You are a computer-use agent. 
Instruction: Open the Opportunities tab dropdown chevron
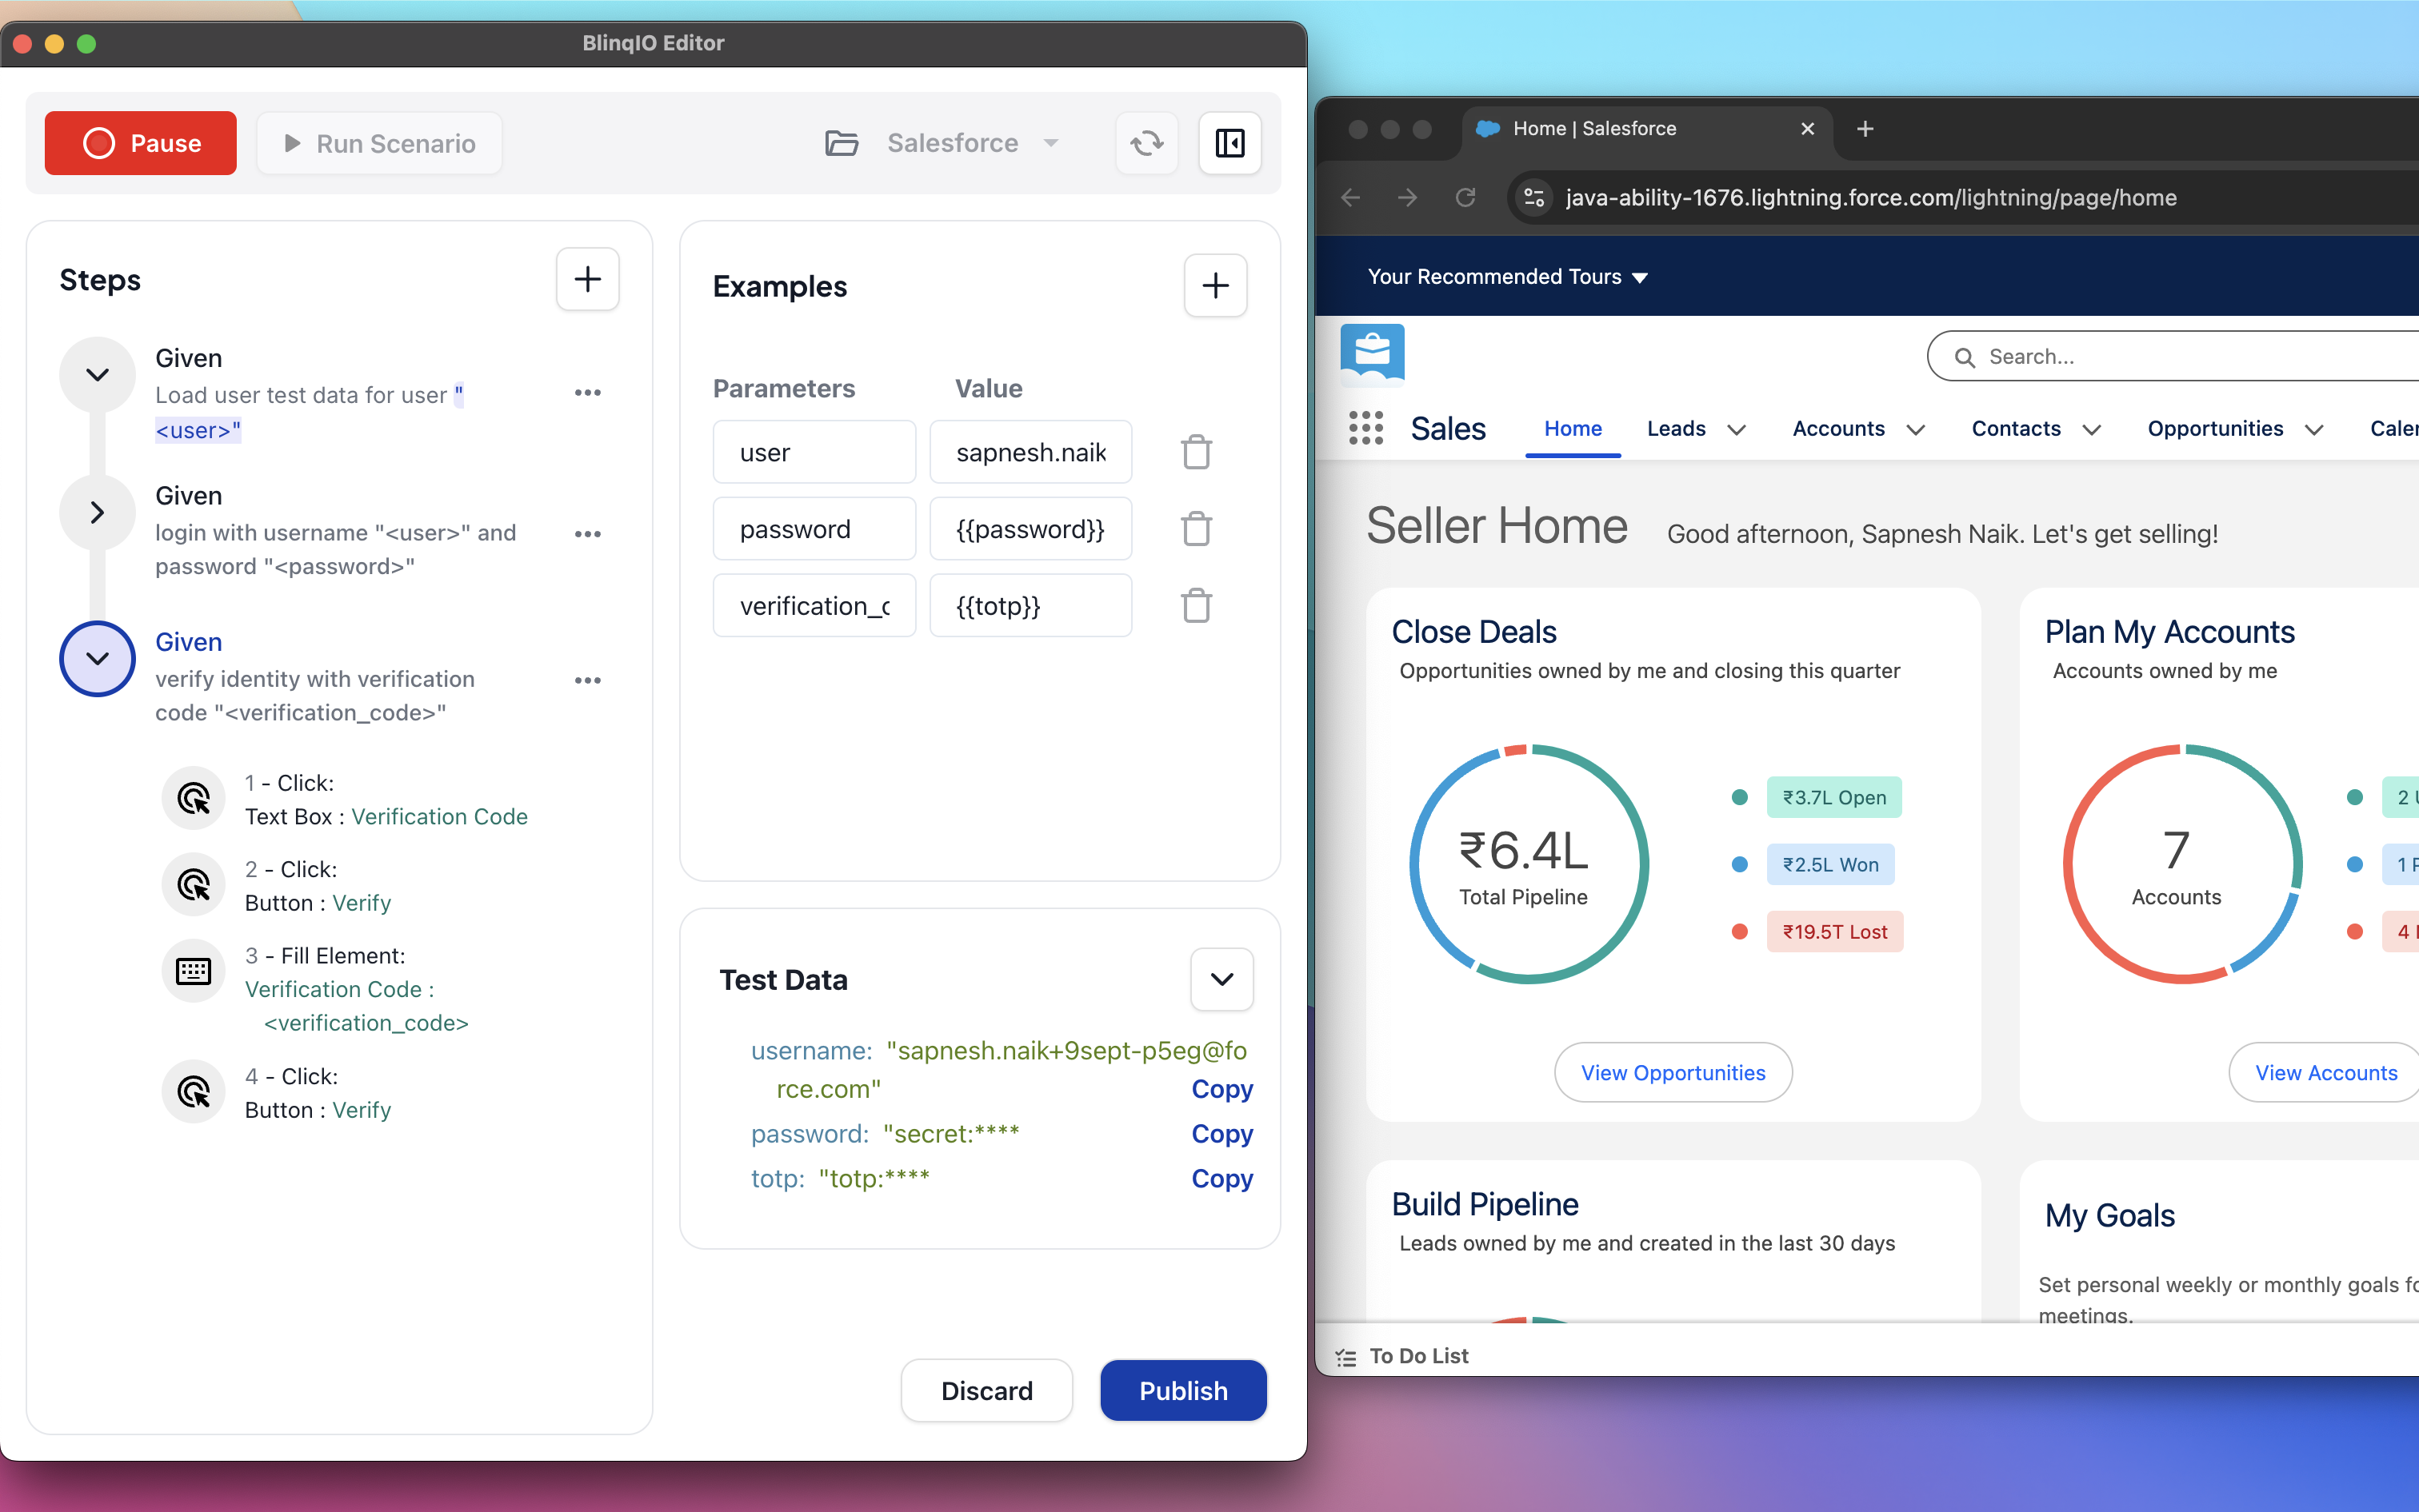point(2314,429)
